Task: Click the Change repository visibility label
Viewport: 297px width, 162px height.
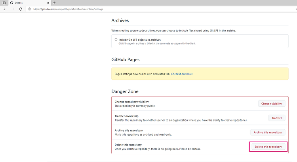Action: [131, 102]
